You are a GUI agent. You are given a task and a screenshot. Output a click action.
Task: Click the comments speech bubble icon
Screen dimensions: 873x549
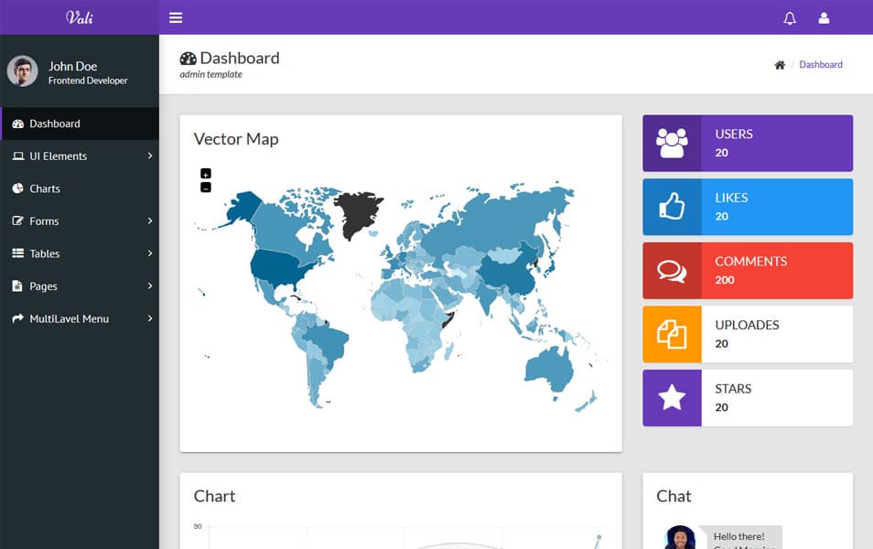pos(672,270)
